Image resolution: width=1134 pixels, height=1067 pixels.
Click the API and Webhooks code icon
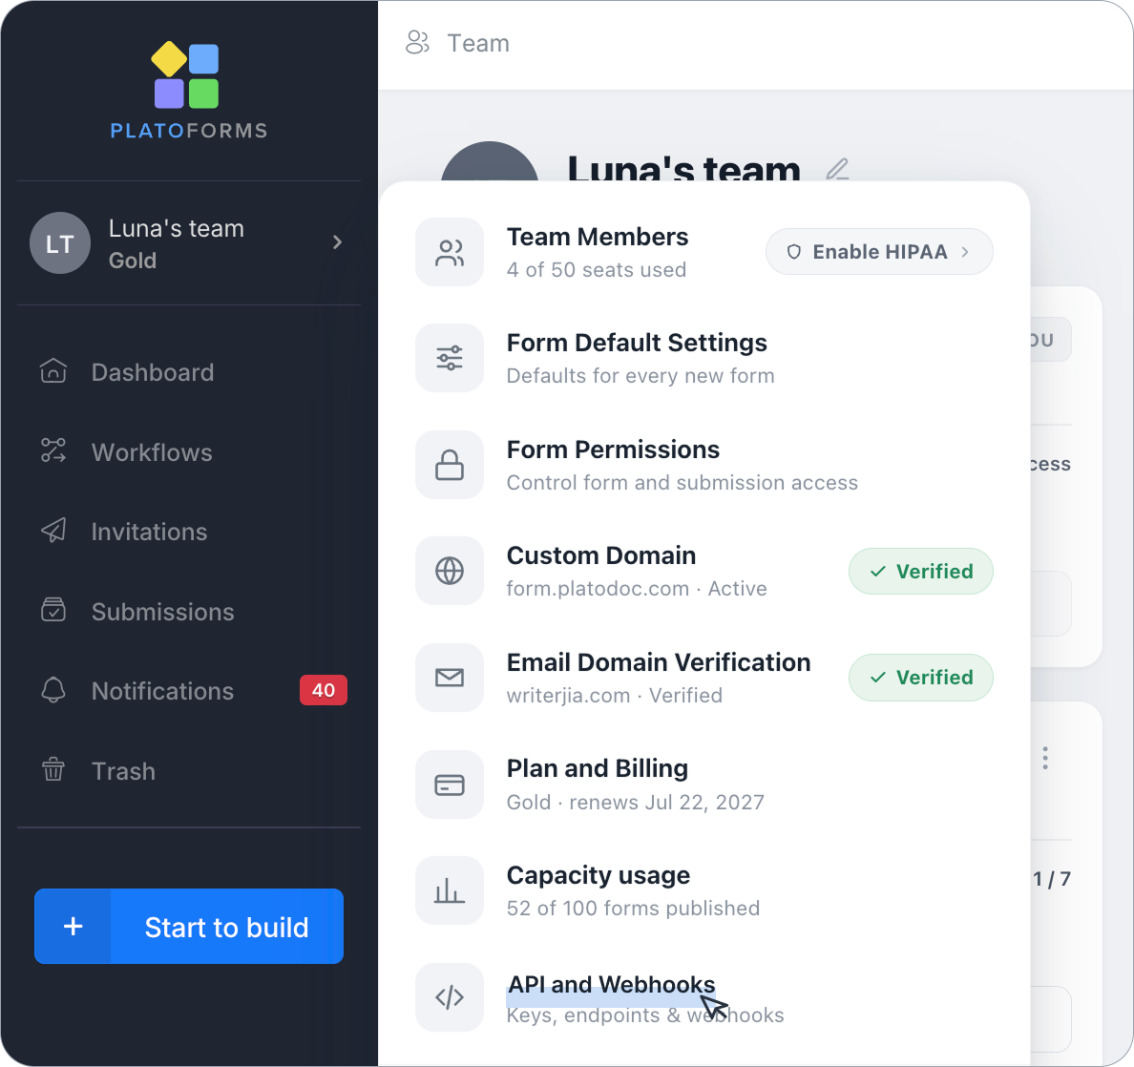pyautogui.click(x=450, y=997)
